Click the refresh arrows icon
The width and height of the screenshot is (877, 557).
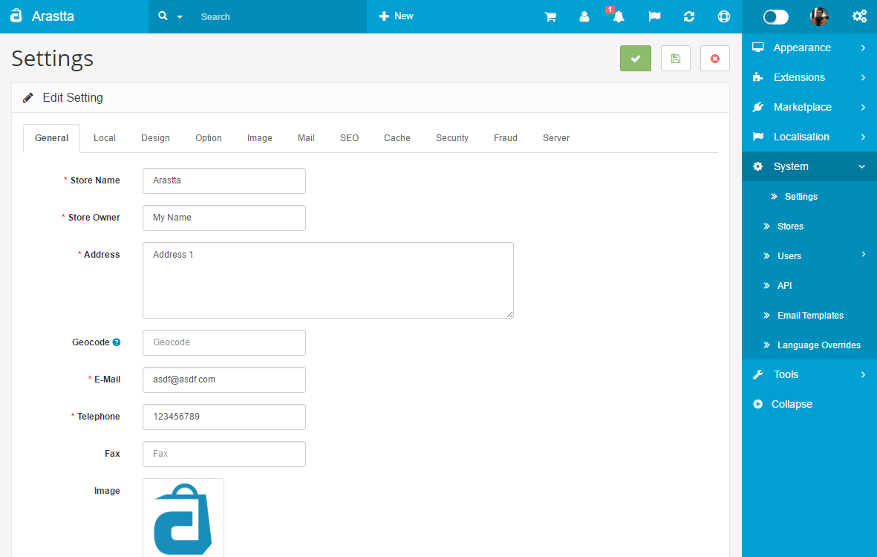[x=689, y=16]
